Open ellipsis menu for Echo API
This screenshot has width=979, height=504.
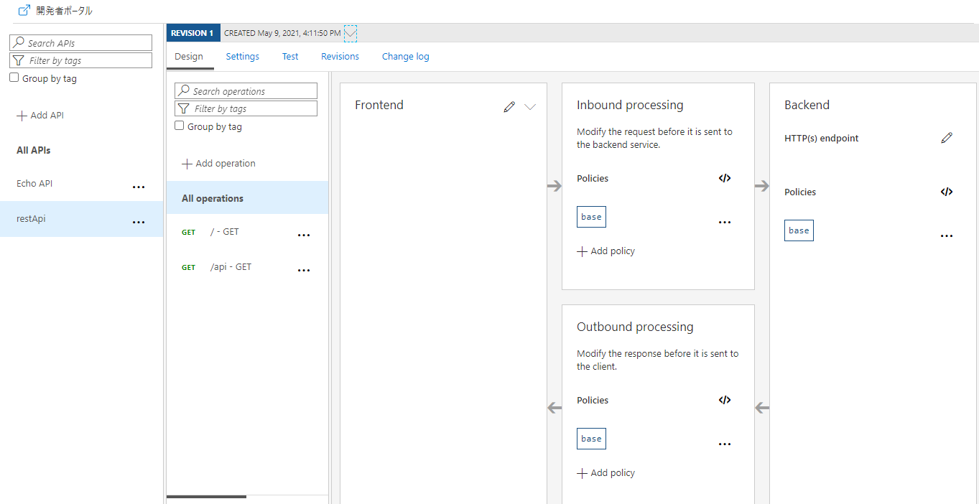pos(139,187)
